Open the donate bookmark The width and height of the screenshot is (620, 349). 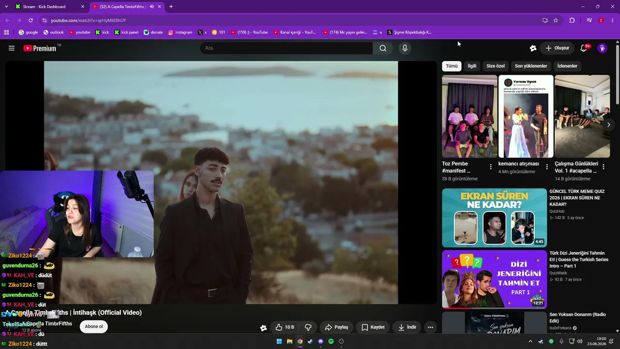(153, 32)
